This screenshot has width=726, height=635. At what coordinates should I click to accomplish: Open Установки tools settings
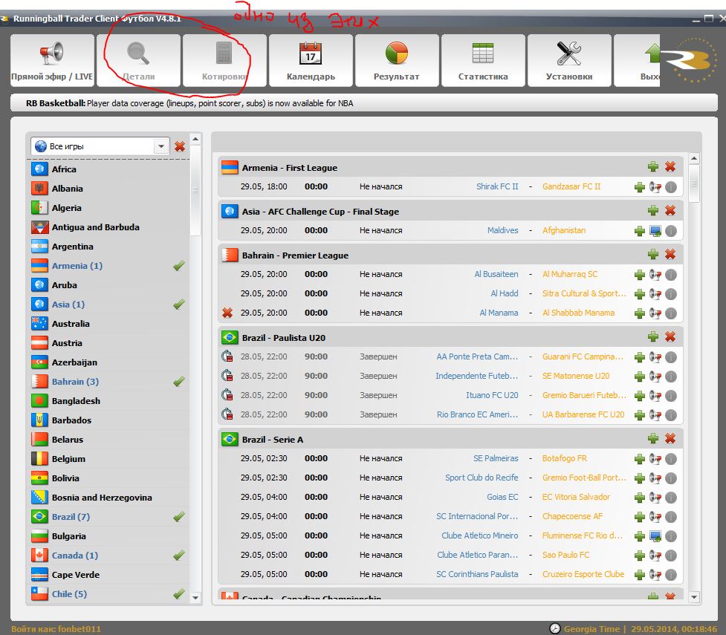569,60
